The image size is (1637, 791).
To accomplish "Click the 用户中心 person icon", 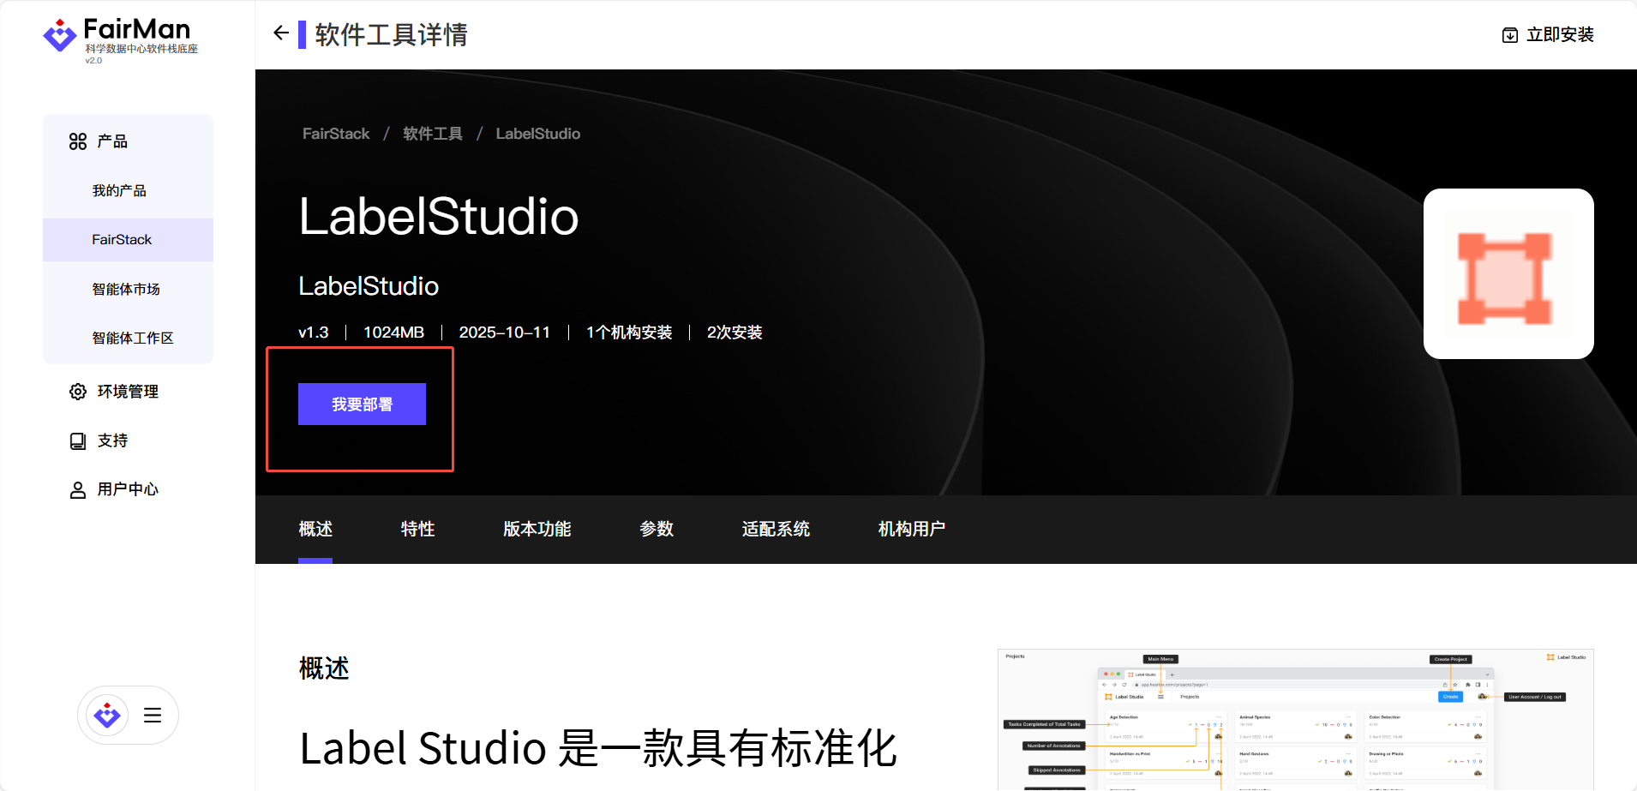I will (x=78, y=489).
